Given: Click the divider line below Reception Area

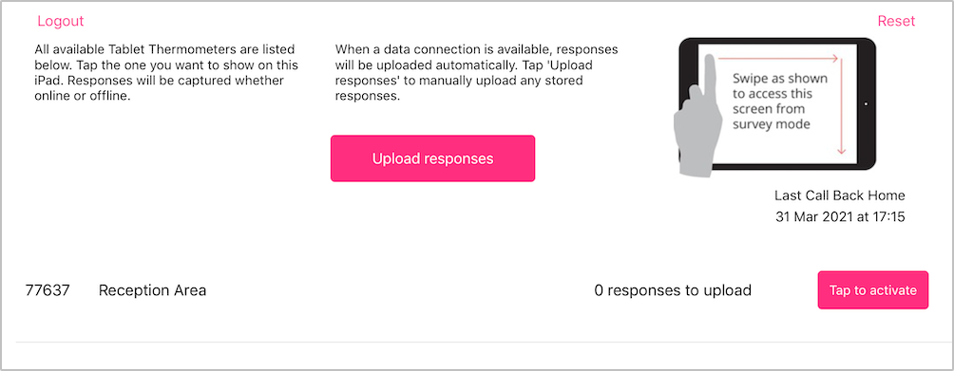Looking at the screenshot, I should pos(477,343).
